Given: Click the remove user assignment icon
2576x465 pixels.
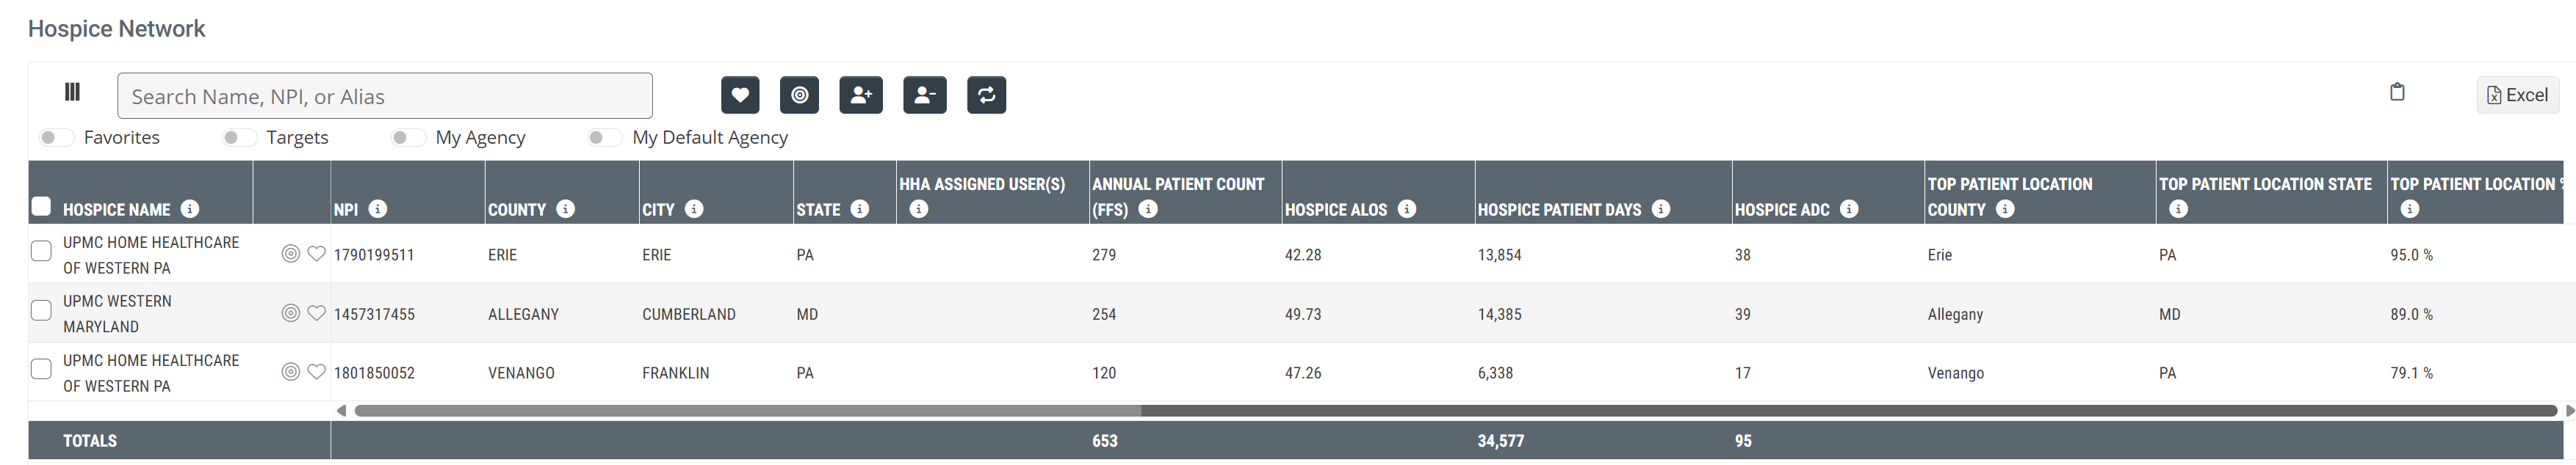Looking at the screenshot, I should [x=924, y=96].
